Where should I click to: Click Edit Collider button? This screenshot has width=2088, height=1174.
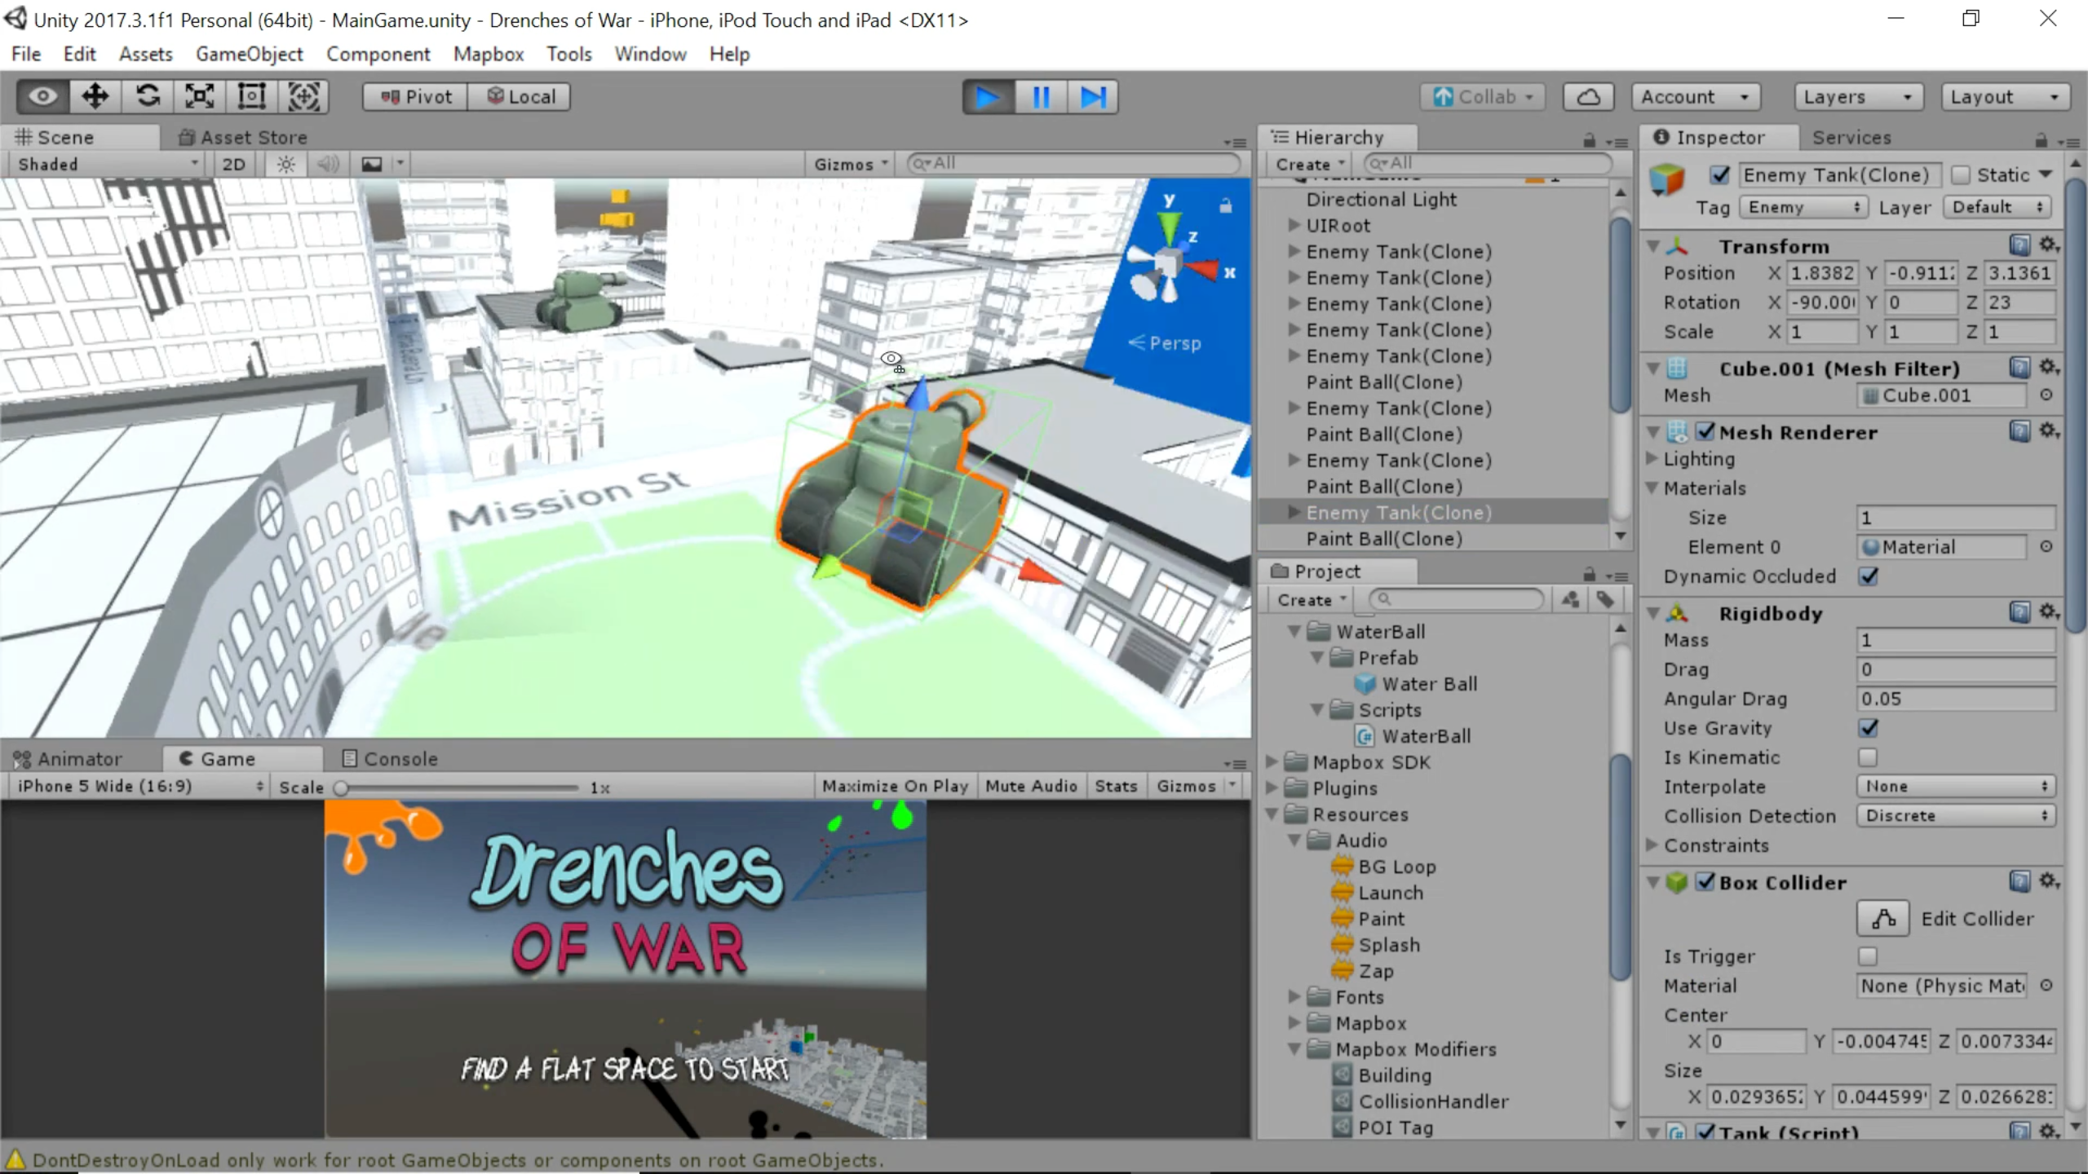pos(1883,919)
